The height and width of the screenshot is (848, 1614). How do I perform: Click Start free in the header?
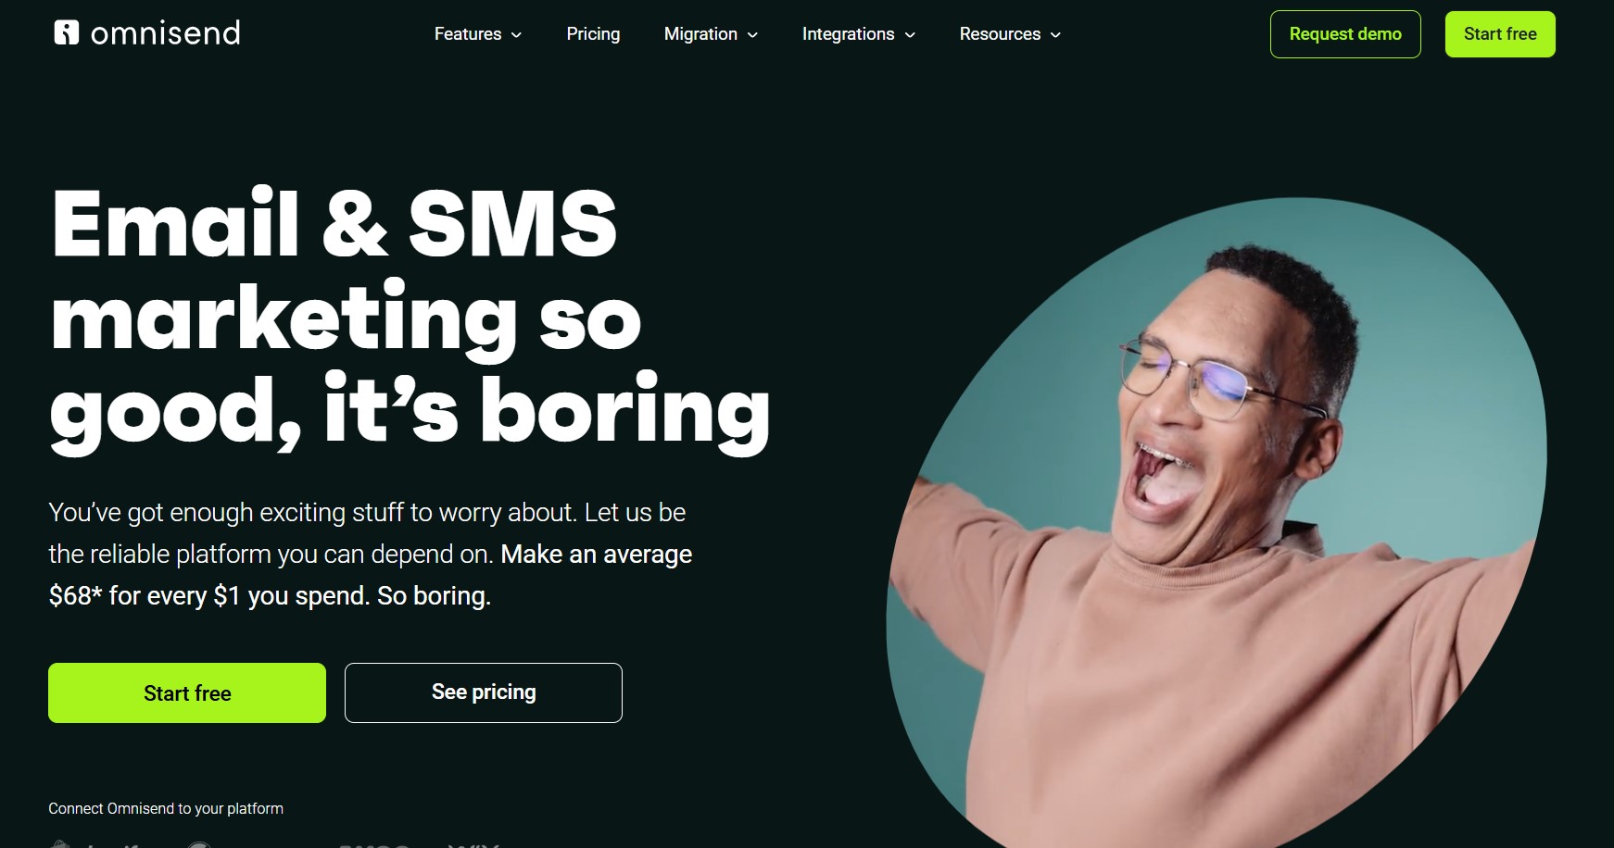1500,34
